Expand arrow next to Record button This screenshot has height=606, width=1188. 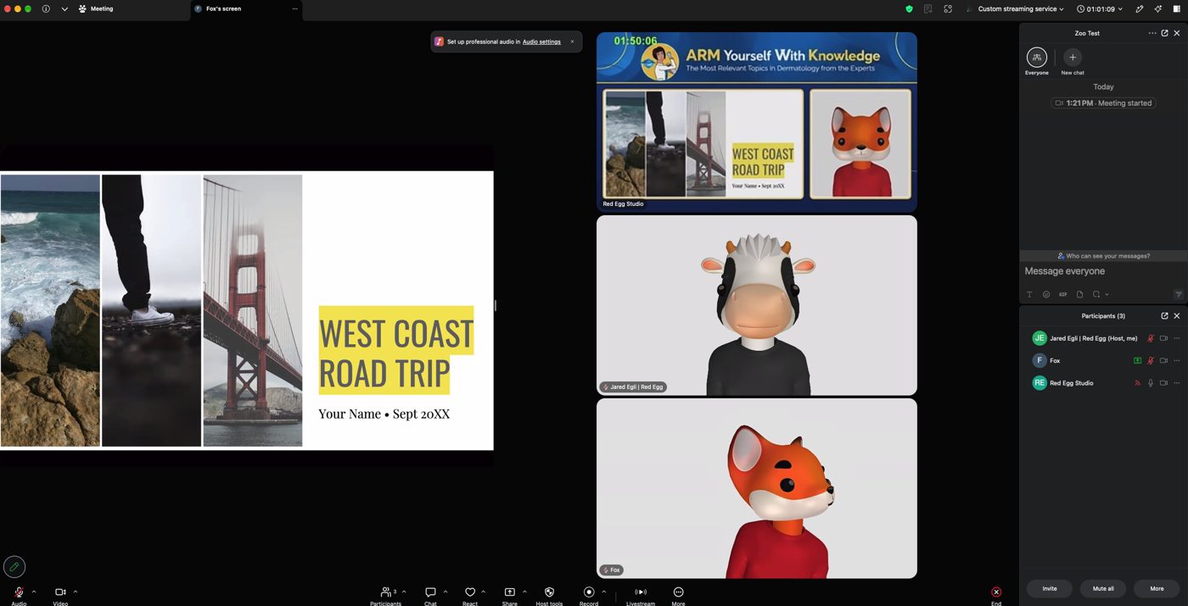(604, 592)
